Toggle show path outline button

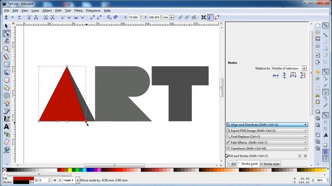click(x=217, y=17)
